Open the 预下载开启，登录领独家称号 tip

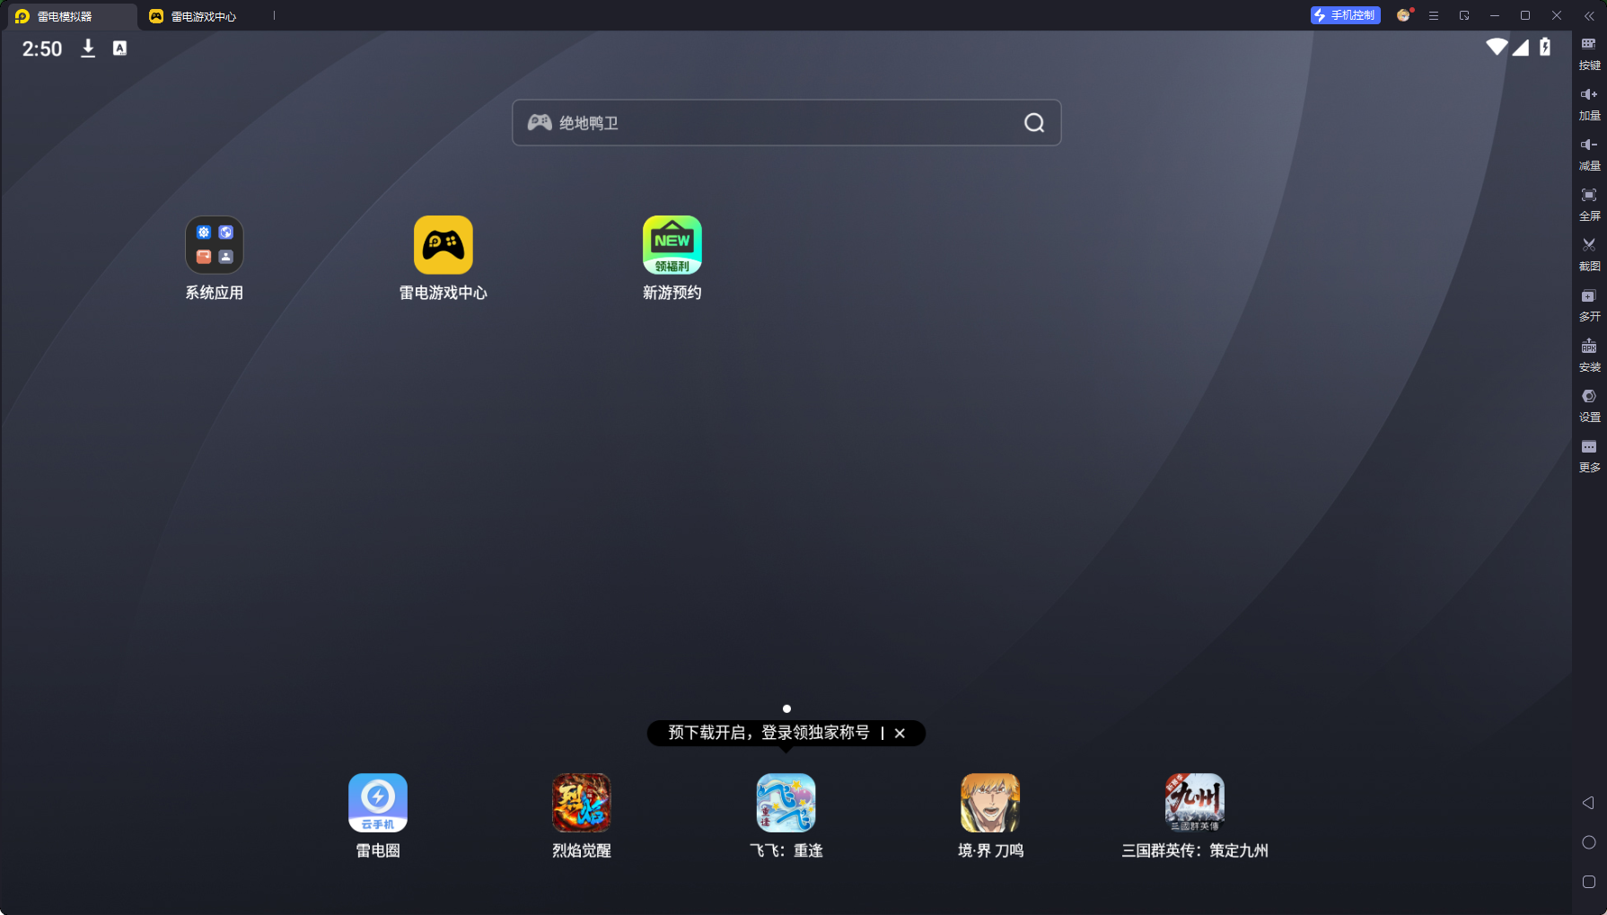768,733
